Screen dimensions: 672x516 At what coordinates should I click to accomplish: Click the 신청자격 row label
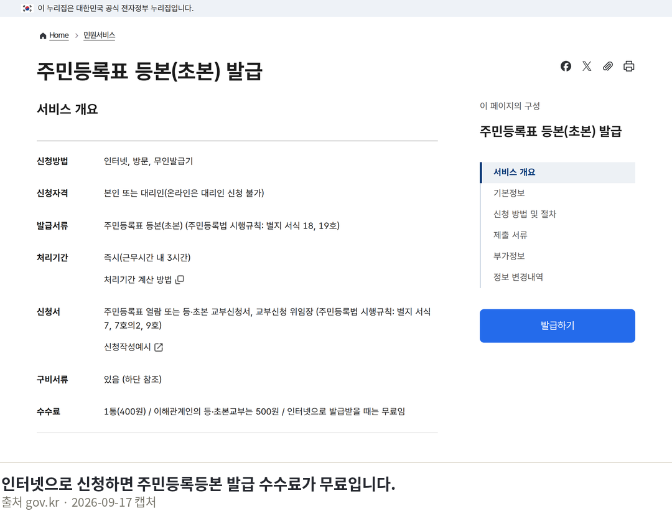[52, 194]
